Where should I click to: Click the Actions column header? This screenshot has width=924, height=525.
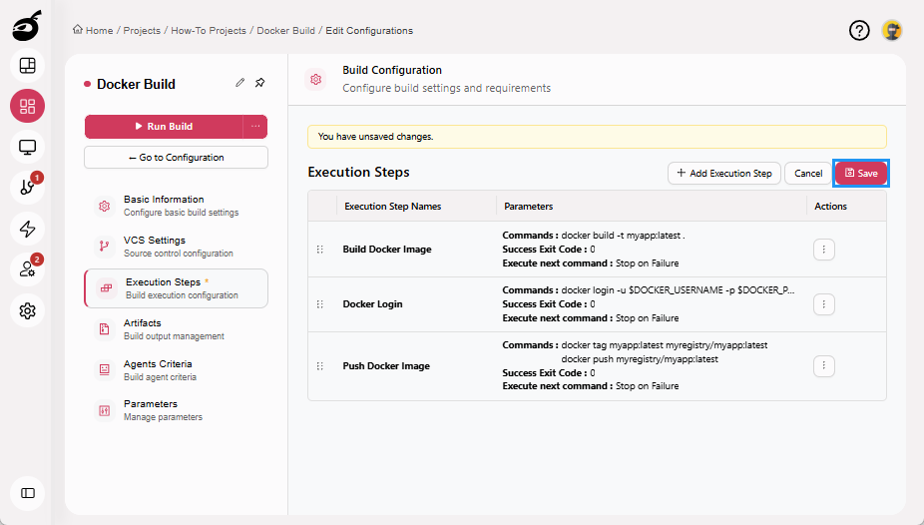(830, 207)
